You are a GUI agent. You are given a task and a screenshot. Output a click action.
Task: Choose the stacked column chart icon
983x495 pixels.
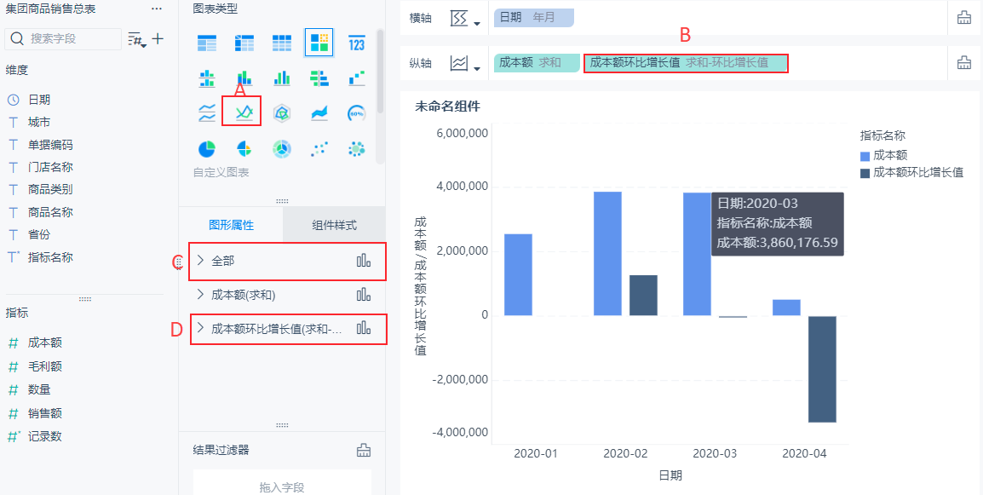pos(244,78)
